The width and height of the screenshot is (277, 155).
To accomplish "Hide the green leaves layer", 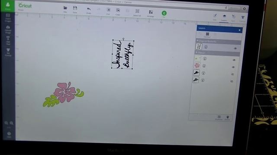I will click(x=234, y=60).
